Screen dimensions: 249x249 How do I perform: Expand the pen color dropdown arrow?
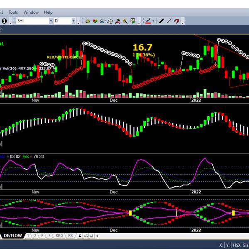click(x=153, y=21)
